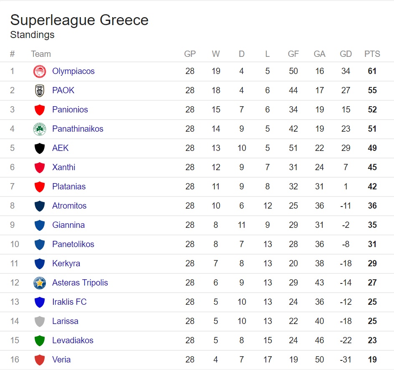
Task: Click the Team column header
Action: [x=41, y=54]
